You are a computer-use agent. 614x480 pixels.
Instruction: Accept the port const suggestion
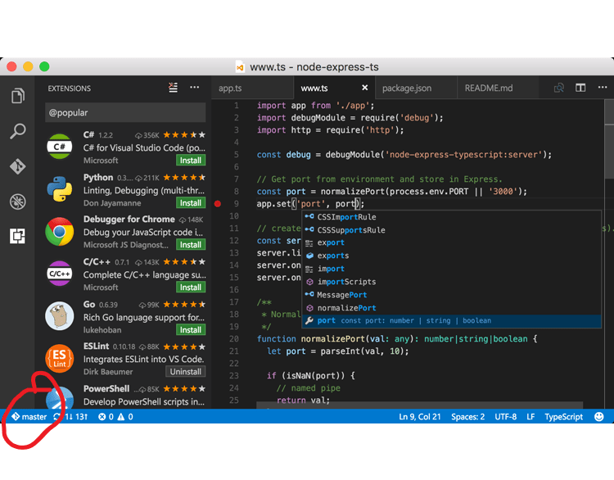tap(452, 321)
